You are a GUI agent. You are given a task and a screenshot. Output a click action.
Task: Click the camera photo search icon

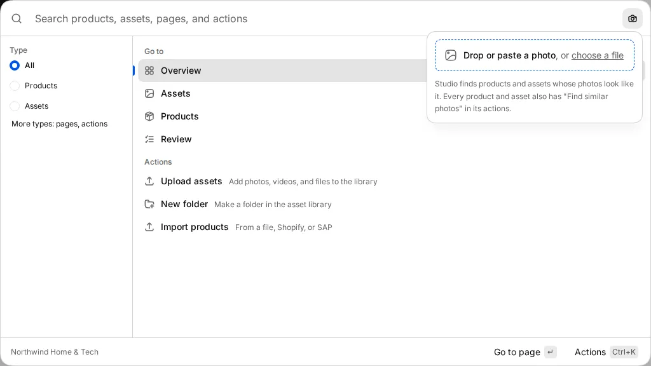(633, 18)
